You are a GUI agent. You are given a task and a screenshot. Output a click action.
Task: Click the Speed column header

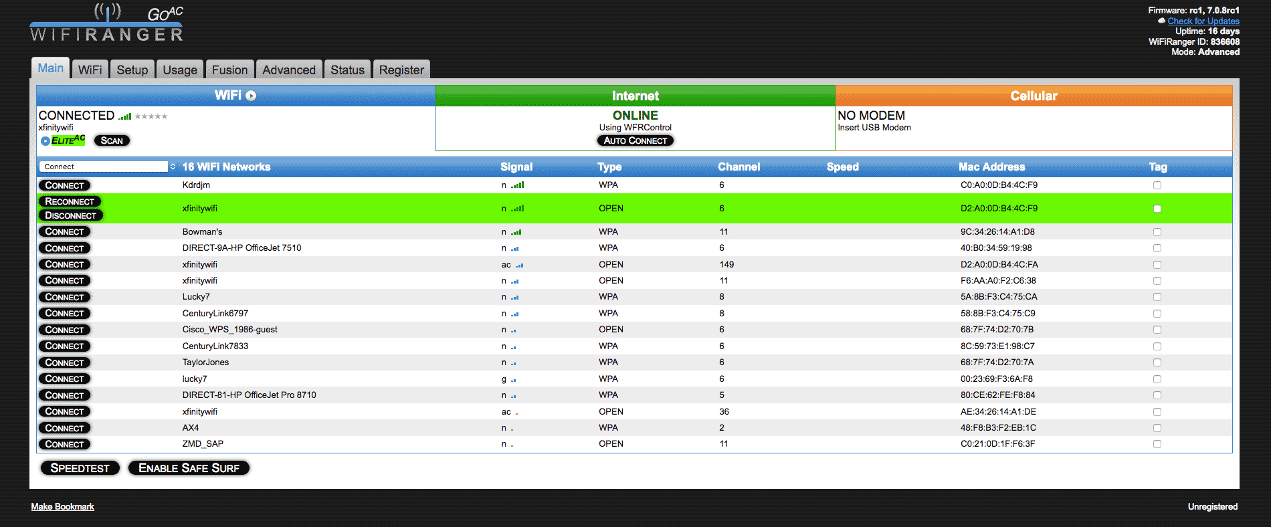click(842, 167)
